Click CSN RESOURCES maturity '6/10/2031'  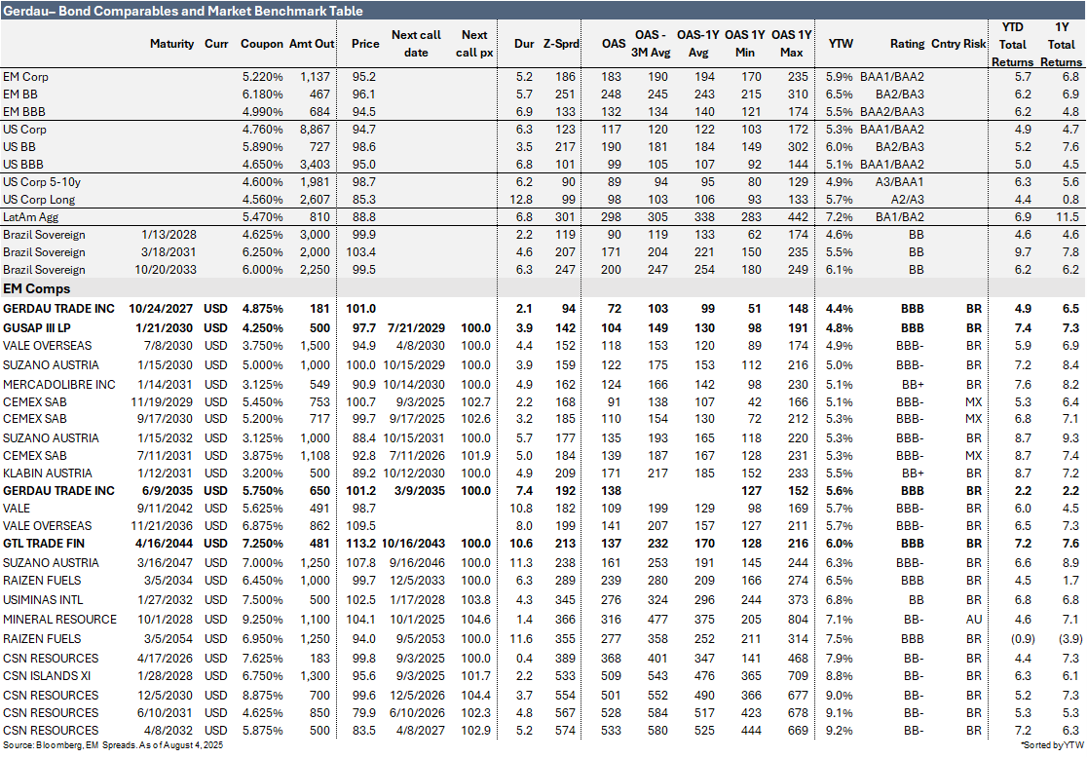tap(165, 712)
